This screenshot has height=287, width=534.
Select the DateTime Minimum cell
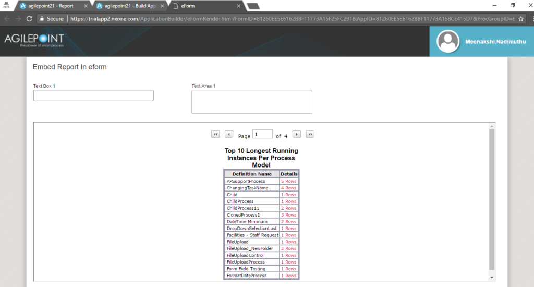point(252,222)
